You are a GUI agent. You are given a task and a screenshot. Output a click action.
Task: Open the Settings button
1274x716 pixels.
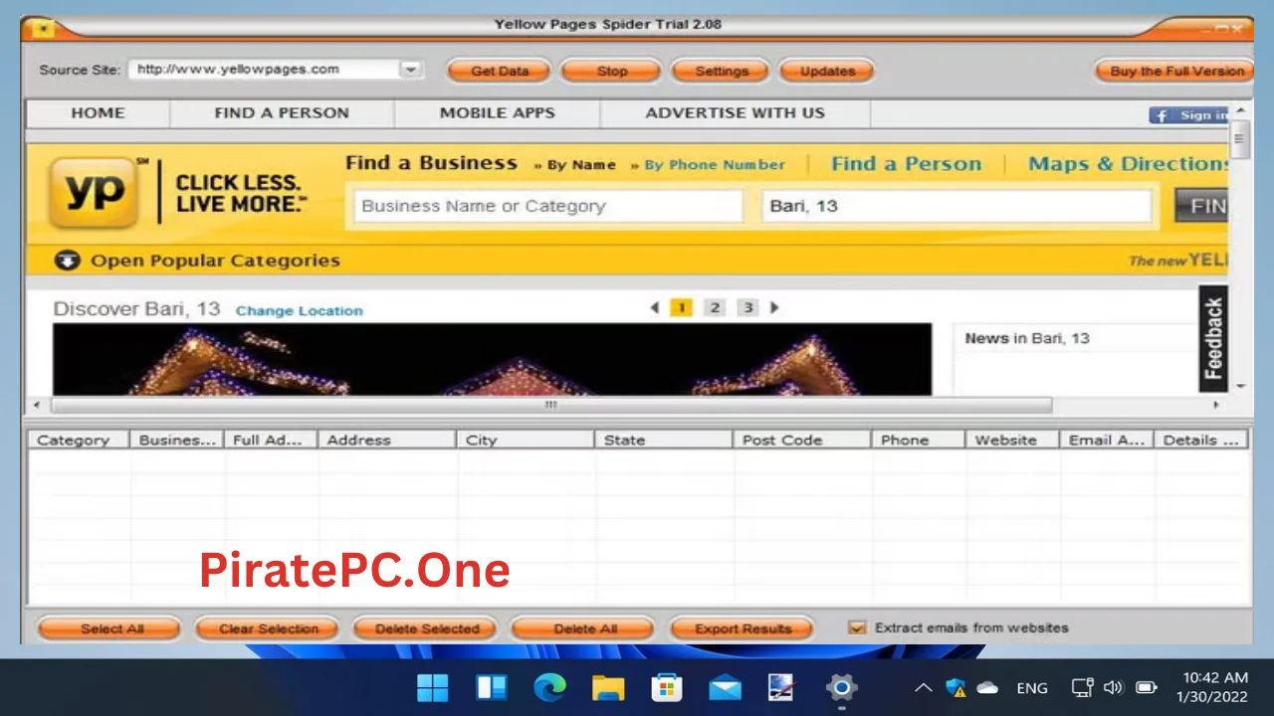tap(721, 71)
